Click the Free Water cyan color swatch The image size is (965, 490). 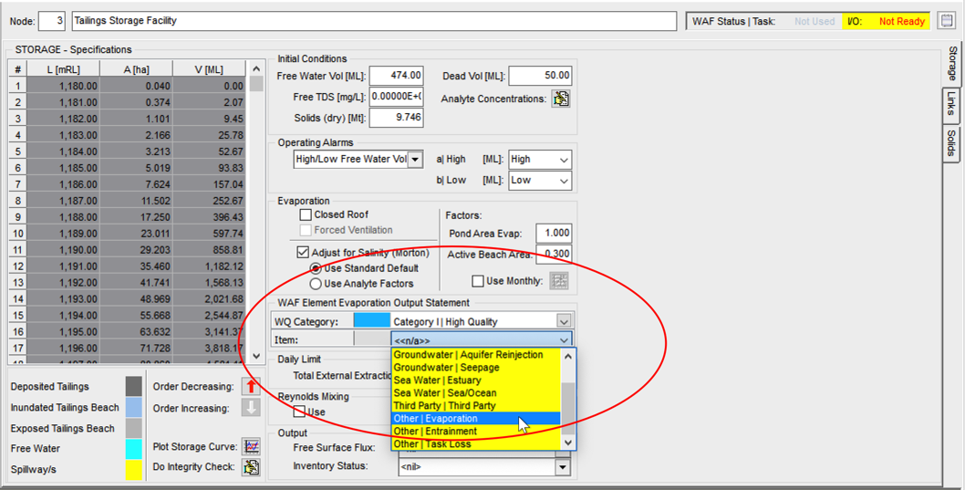coord(134,449)
